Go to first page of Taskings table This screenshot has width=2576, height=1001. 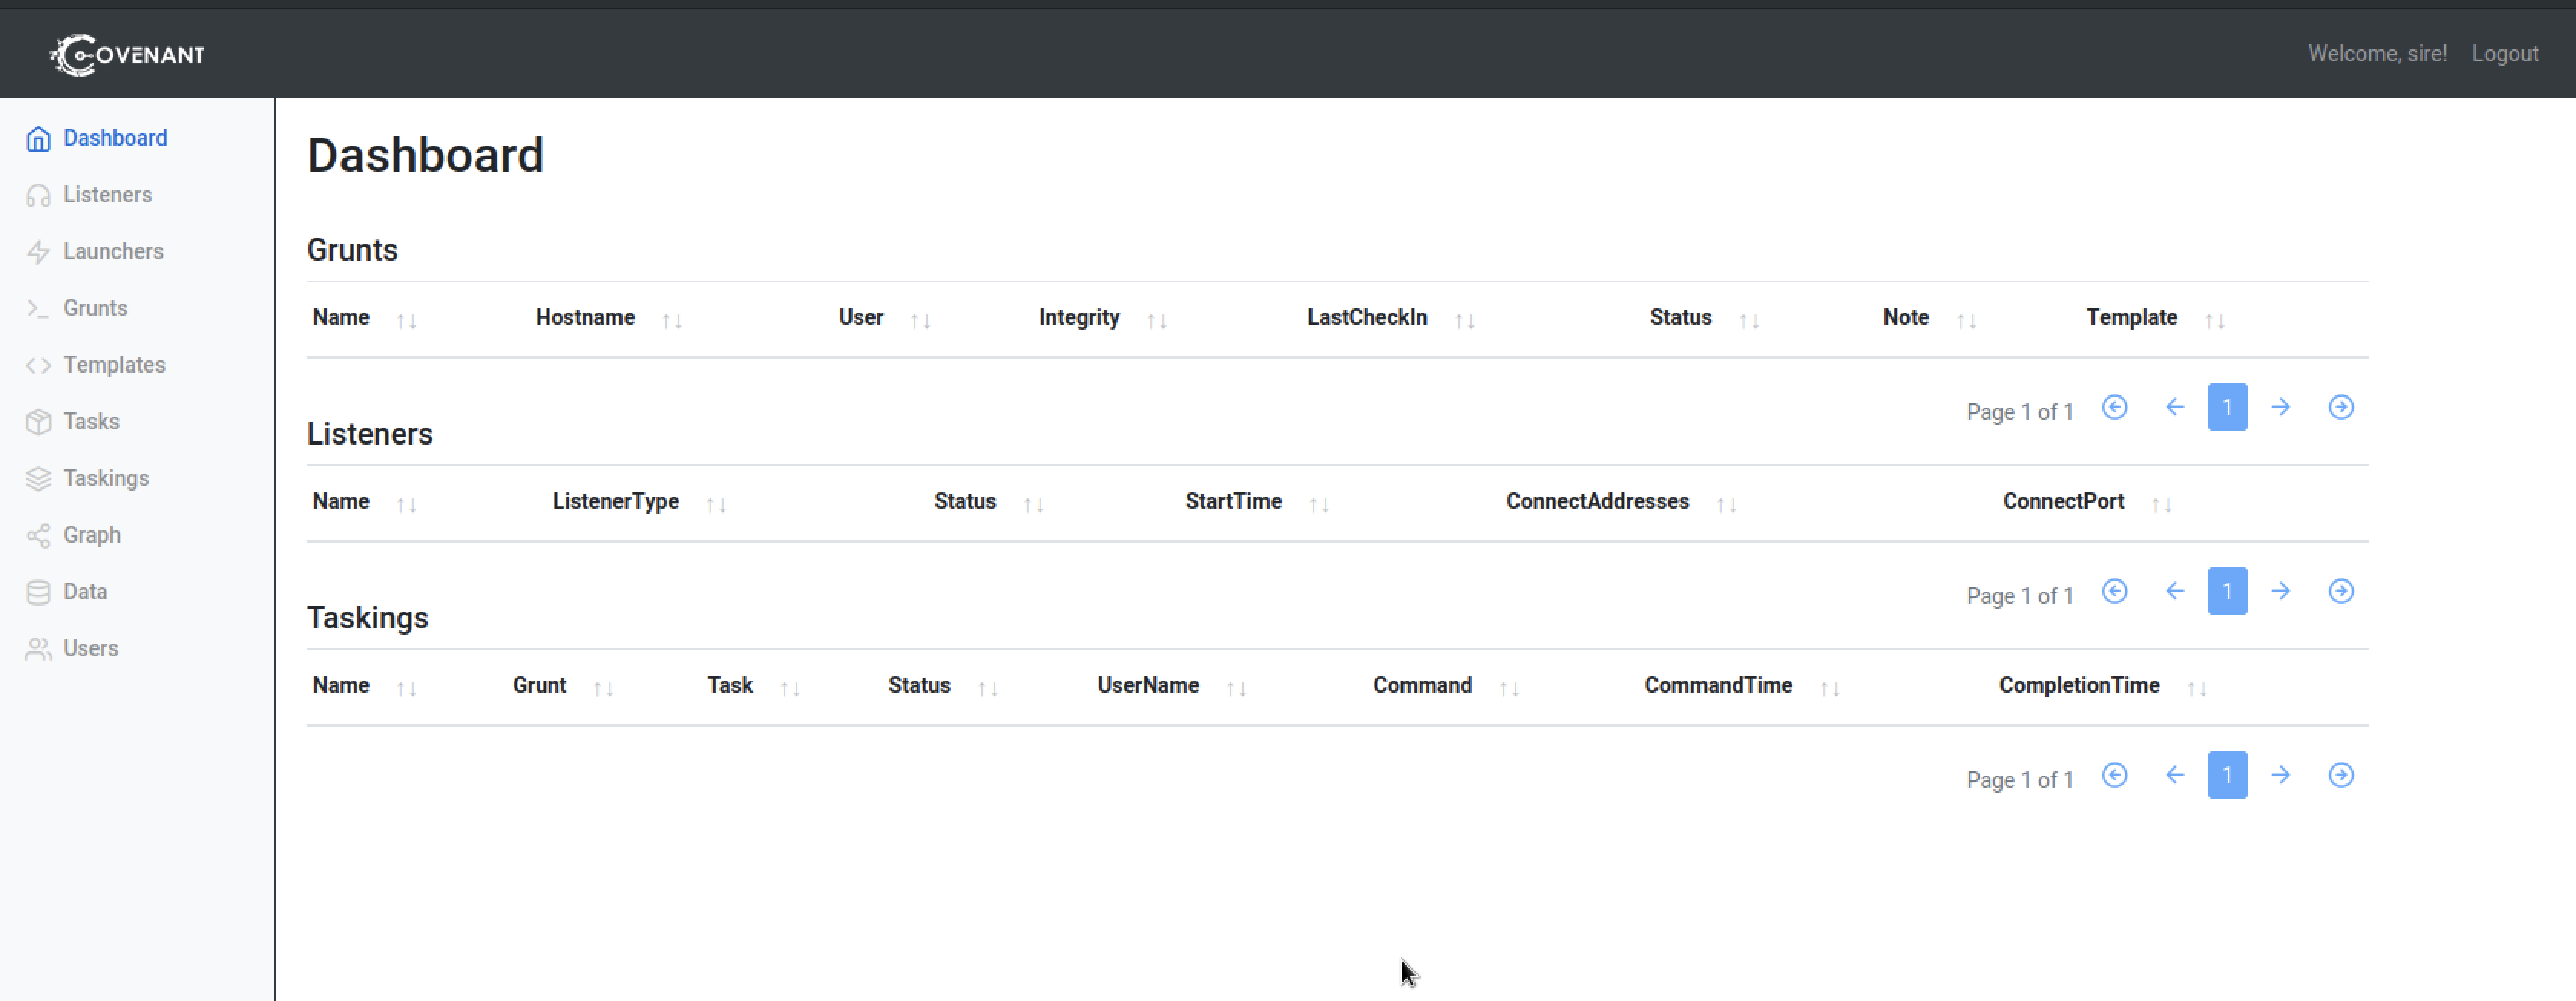pyautogui.click(x=2114, y=775)
